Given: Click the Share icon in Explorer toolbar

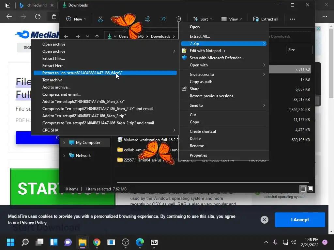Looking at the screenshot, I should (x=163, y=19).
